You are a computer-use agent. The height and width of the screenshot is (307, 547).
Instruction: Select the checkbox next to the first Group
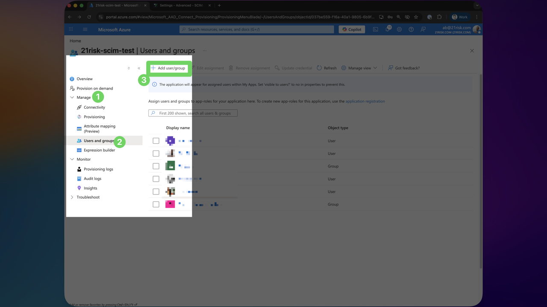coord(156,166)
